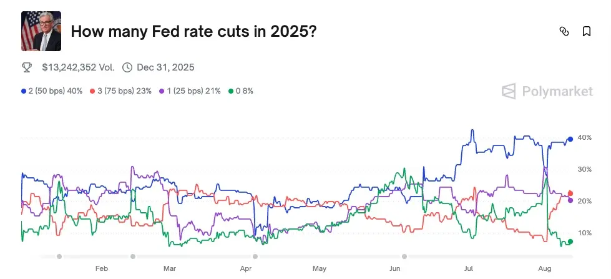Select the timeline marker left of Feb
This screenshot has height=279, width=611.
[59, 256]
